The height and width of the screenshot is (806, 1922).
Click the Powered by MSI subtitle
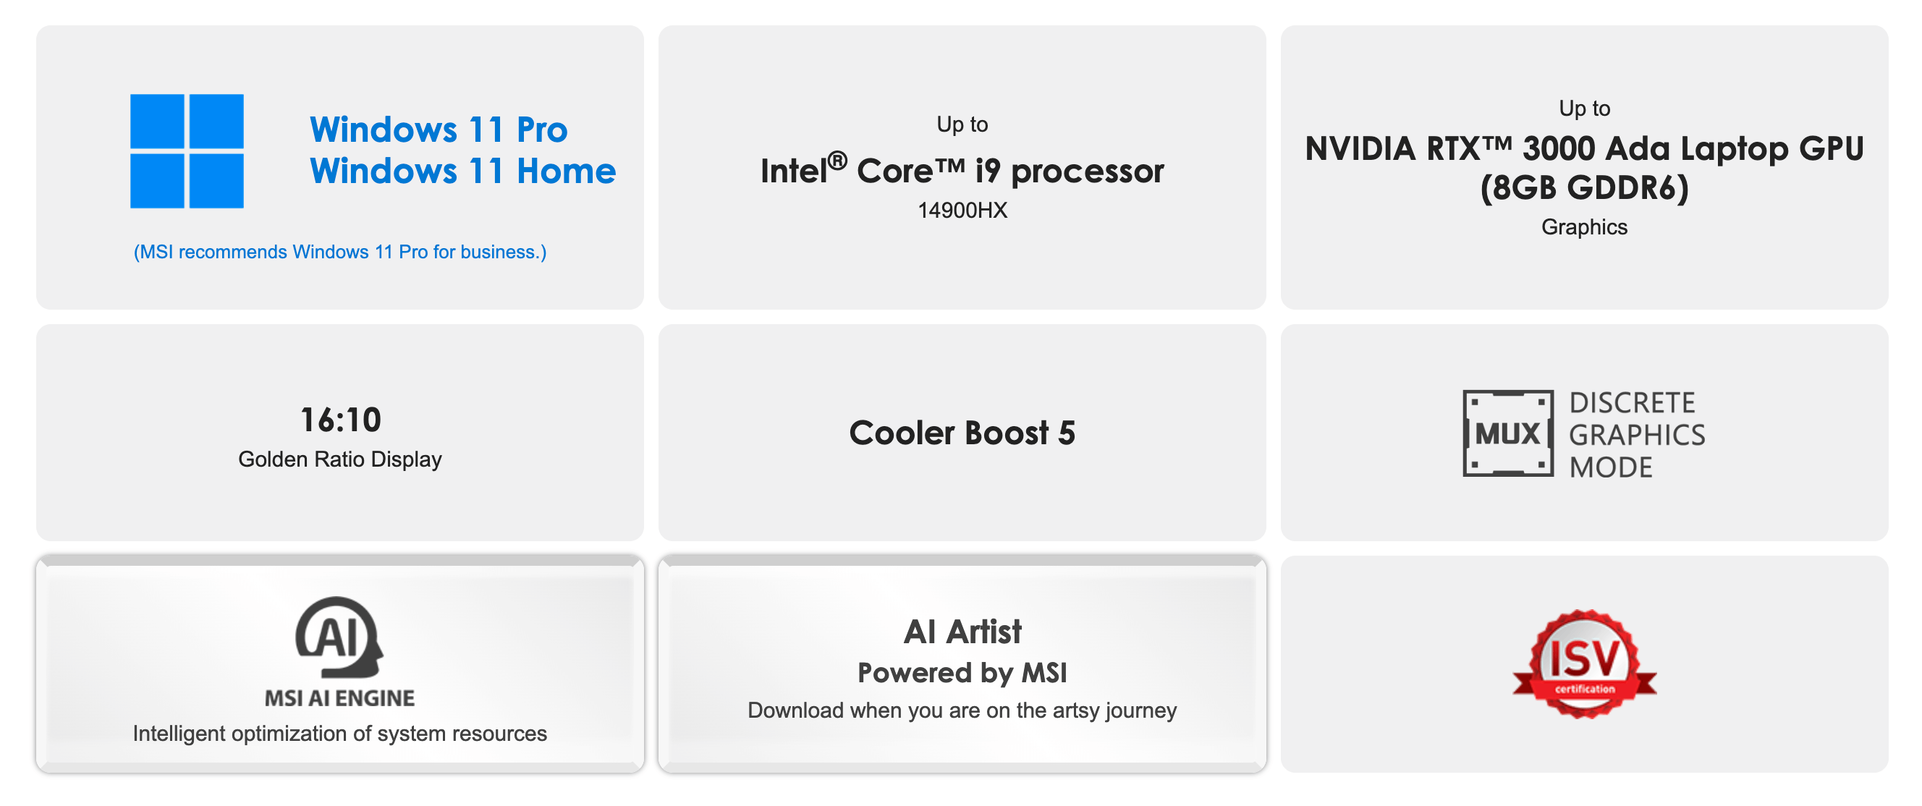[962, 673]
